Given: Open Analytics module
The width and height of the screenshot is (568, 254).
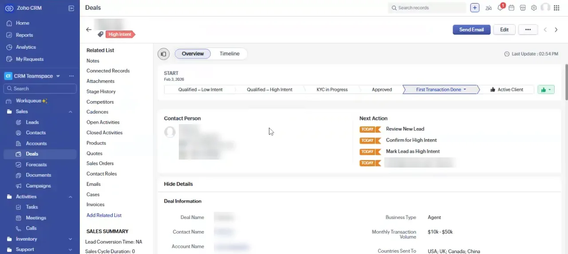Looking at the screenshot, I should coord(26,47).
